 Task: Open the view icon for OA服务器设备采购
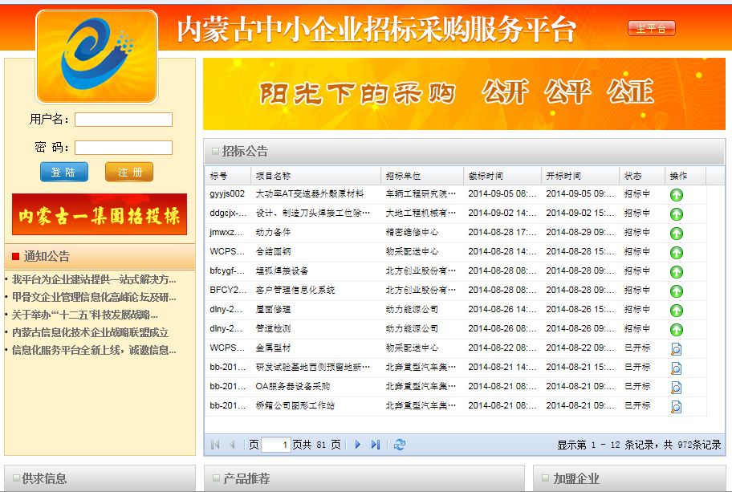tap(677, 387)
